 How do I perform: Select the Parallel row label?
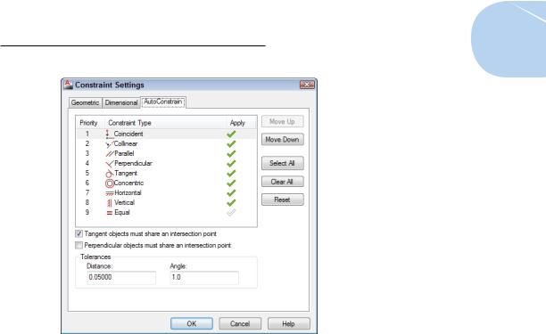click(124, 153)
